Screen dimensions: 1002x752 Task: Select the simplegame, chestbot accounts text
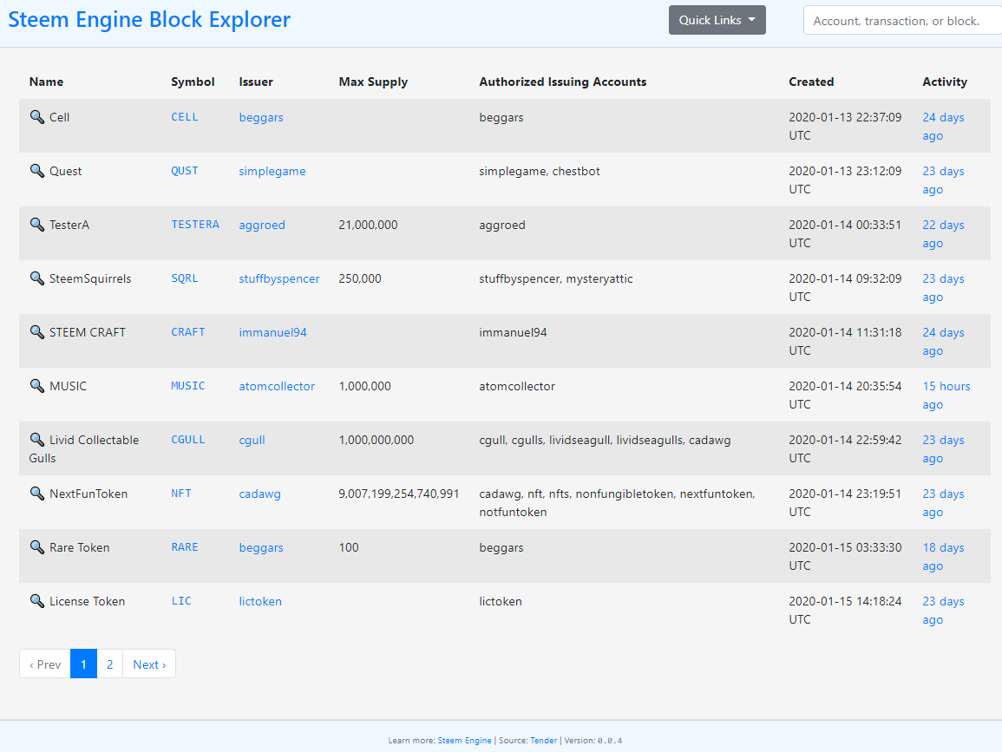[540, 171]
